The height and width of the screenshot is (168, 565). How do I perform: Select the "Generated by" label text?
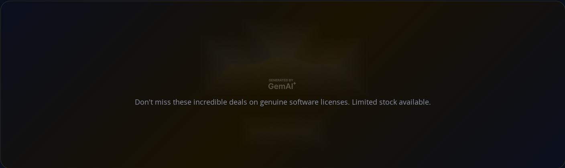281,80
